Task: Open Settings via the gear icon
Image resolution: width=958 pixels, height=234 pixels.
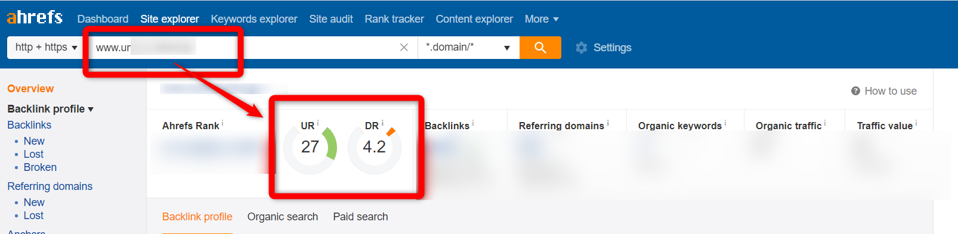Action: 581,48
